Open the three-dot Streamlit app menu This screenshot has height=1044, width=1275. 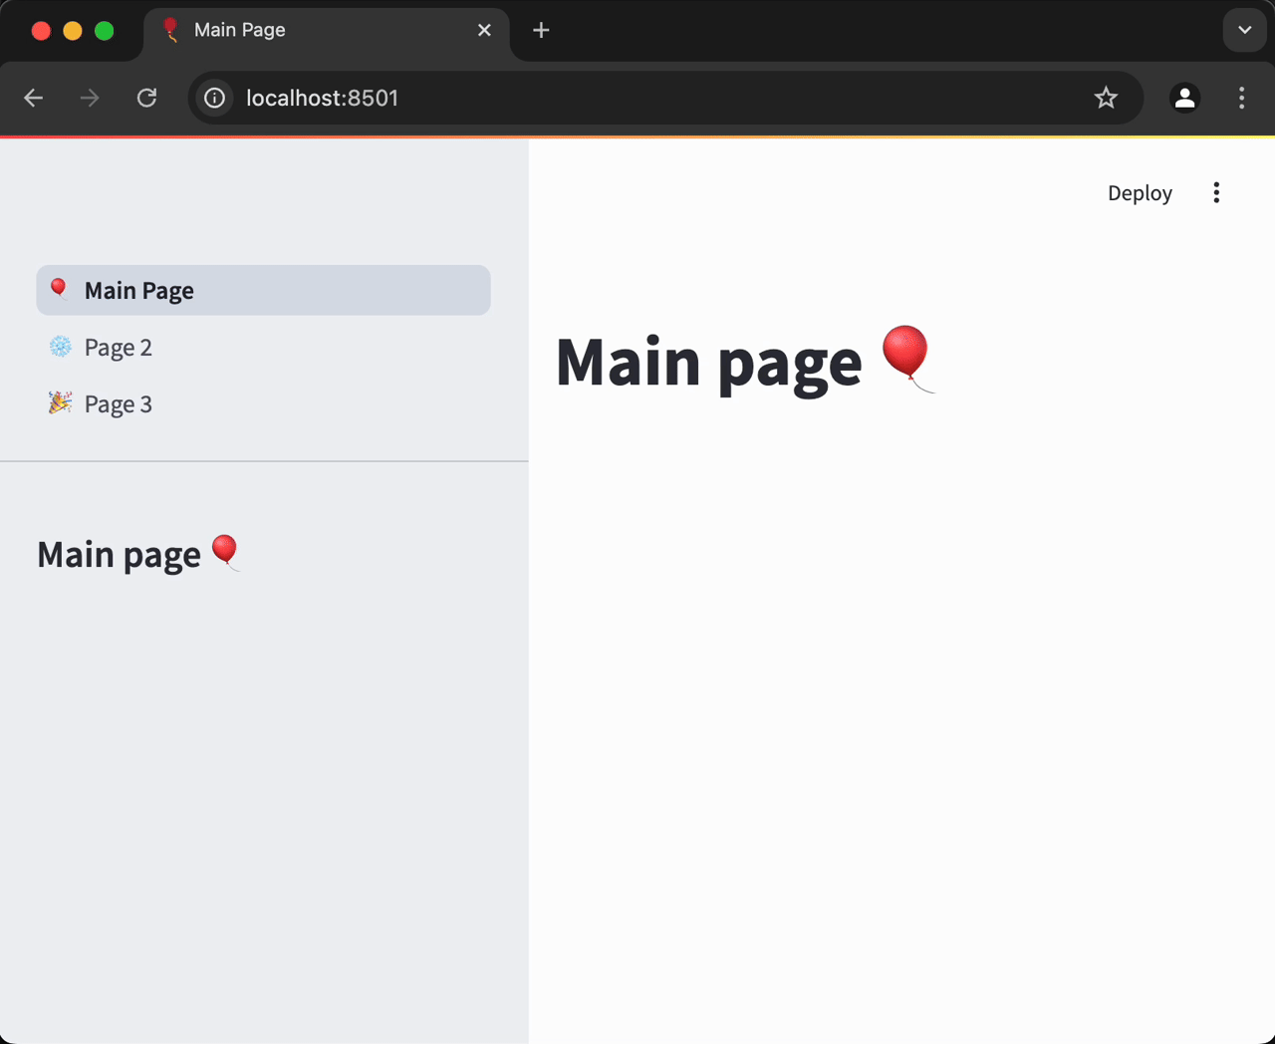(1216, 192)
